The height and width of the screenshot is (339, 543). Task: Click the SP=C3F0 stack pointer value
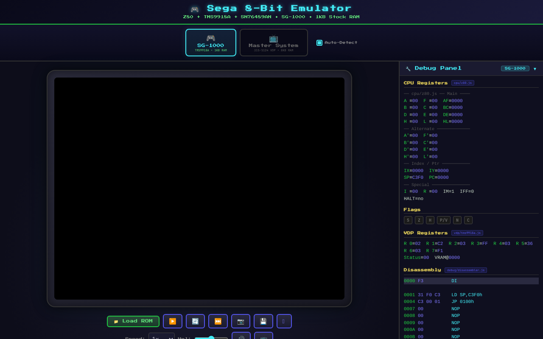414,178
